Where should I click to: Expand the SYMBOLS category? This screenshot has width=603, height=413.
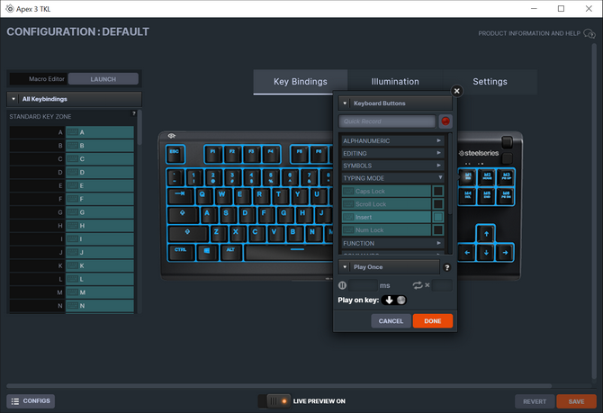(392, 166)
